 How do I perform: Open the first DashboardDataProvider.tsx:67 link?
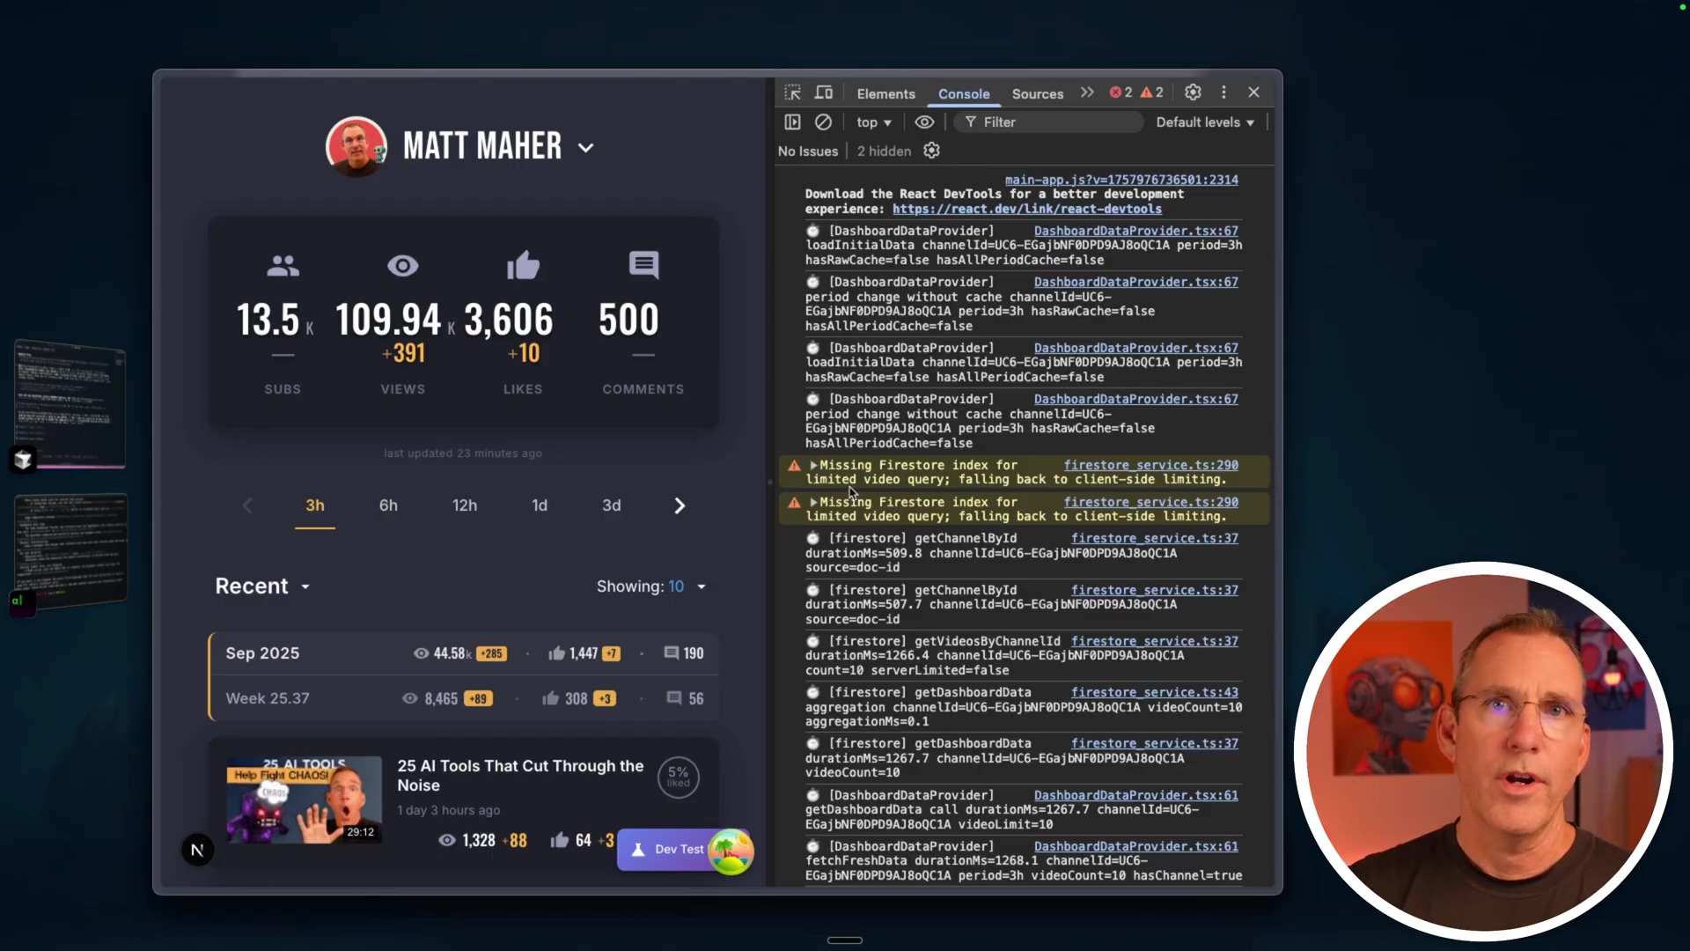click(x=1135, y=231)
